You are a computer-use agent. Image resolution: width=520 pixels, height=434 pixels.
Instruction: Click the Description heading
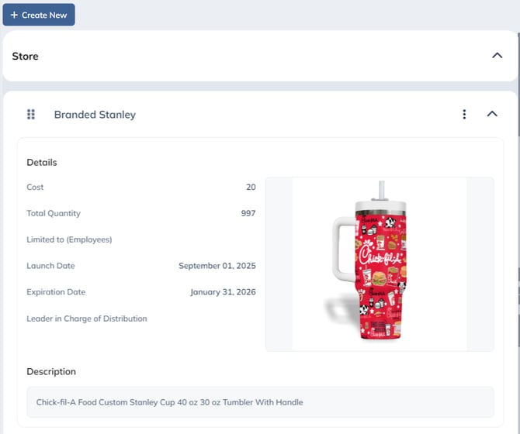(x=51, y=372)
